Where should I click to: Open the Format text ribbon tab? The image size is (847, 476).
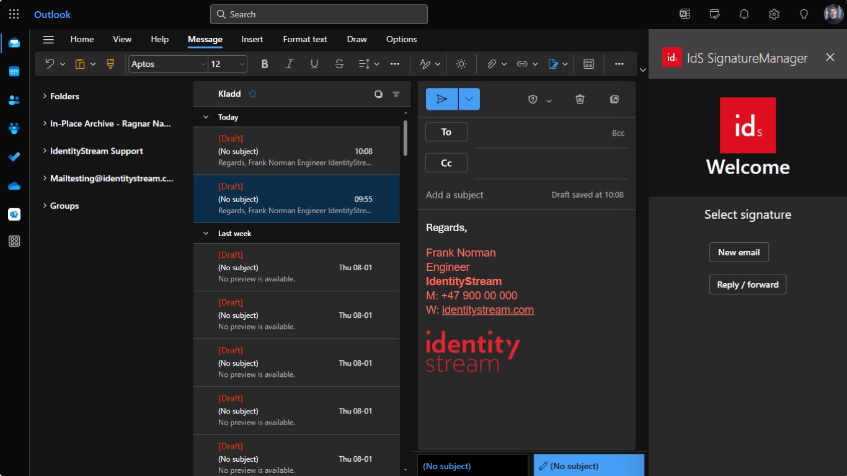pos(305,39)
